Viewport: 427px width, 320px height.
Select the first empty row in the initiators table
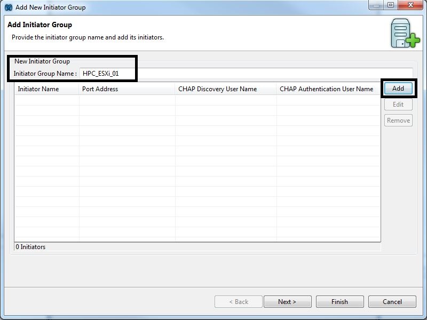tap(197, 100)
